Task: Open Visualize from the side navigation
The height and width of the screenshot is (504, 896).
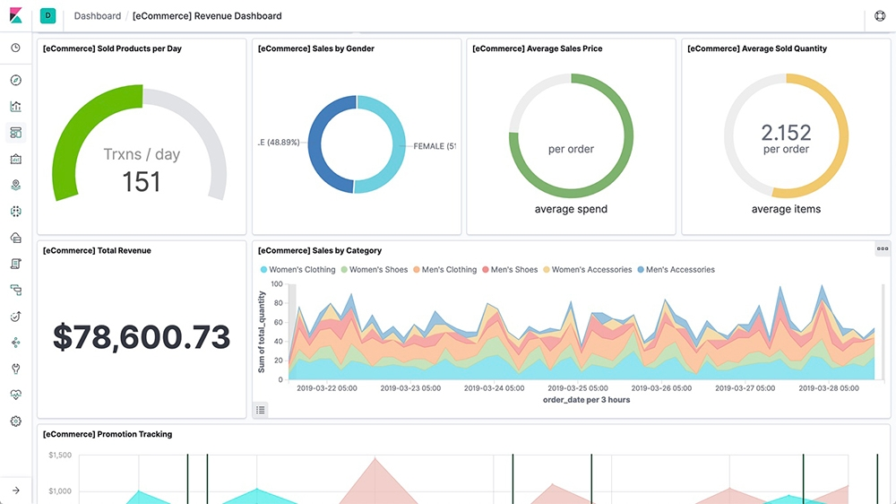Action: (x=15, y=107)
